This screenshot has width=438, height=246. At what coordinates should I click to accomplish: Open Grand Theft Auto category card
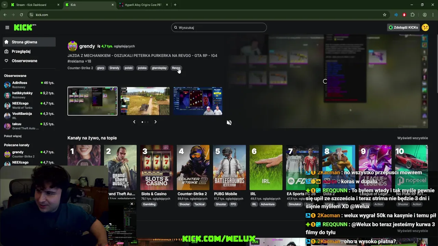(x=120, y=167)
